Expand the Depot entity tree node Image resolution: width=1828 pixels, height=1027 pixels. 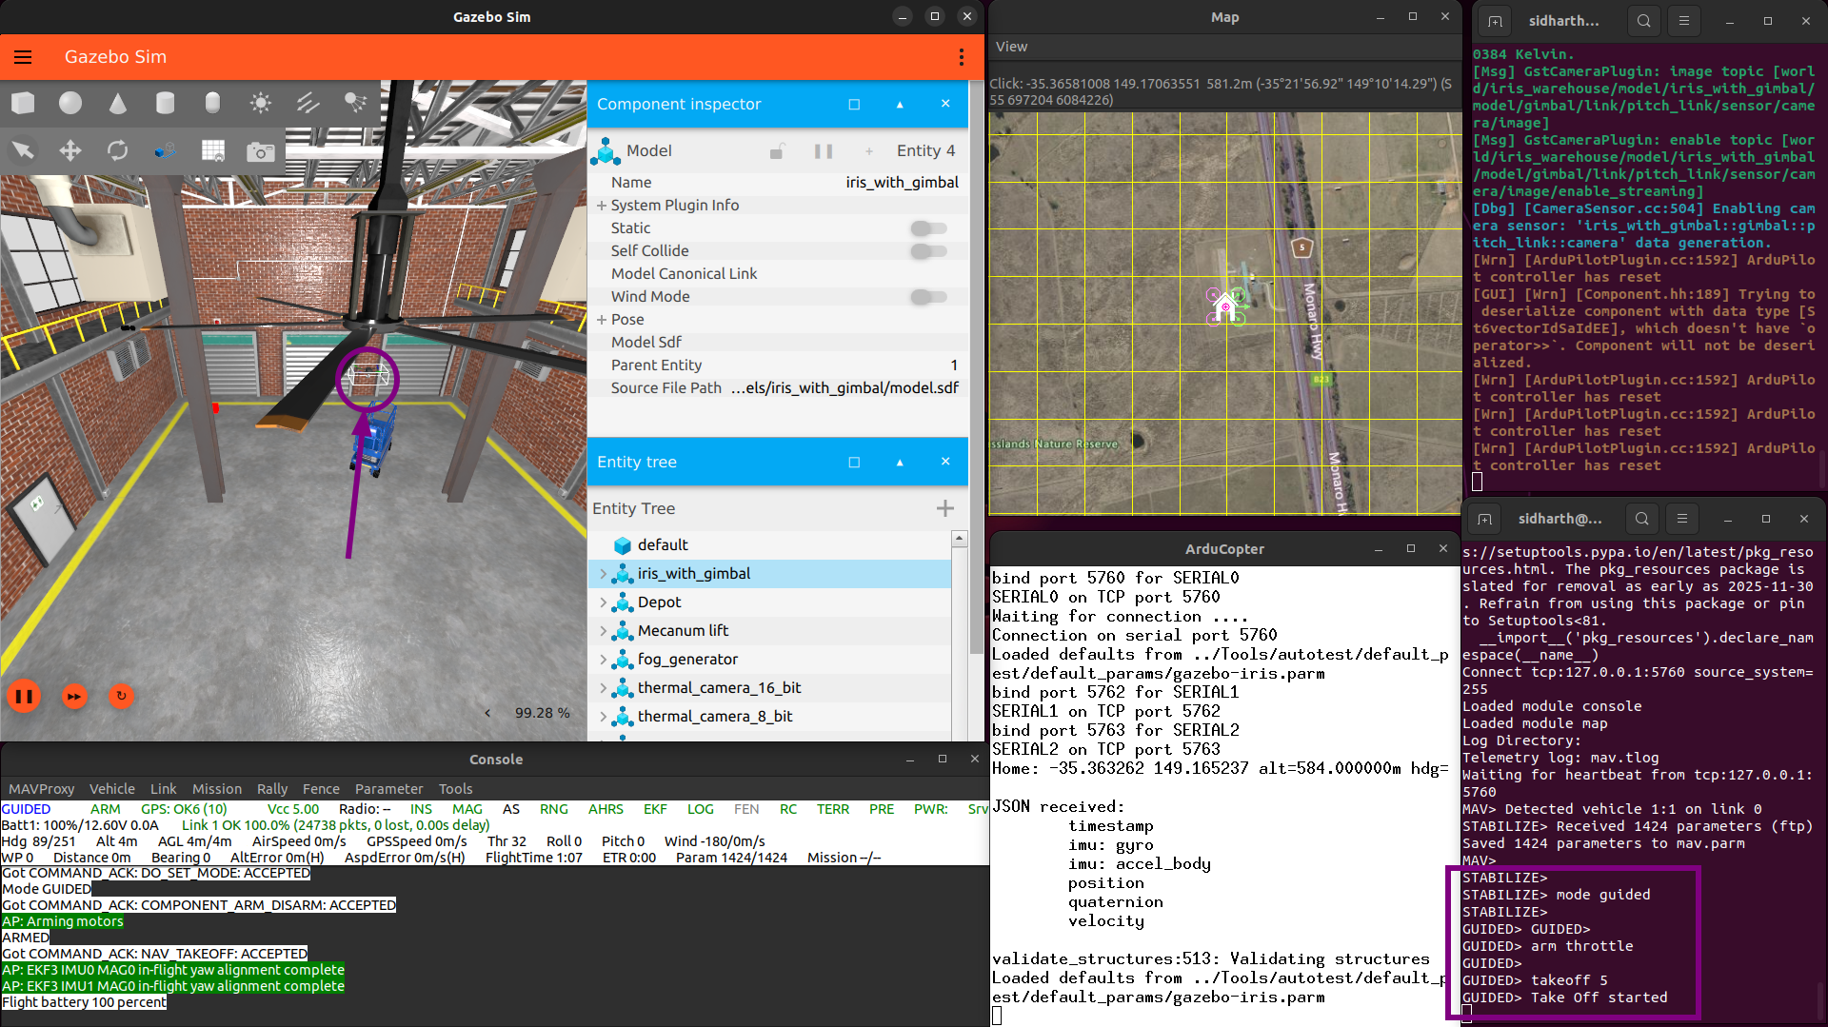(x=603, y=602)
